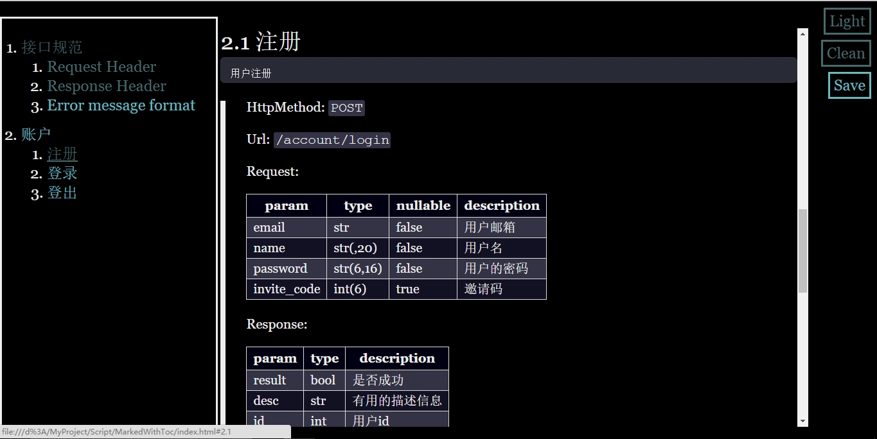Screen dimensions: 877x439
Task: Open the 登录 section from the TOC
Action: coord(62,173)
